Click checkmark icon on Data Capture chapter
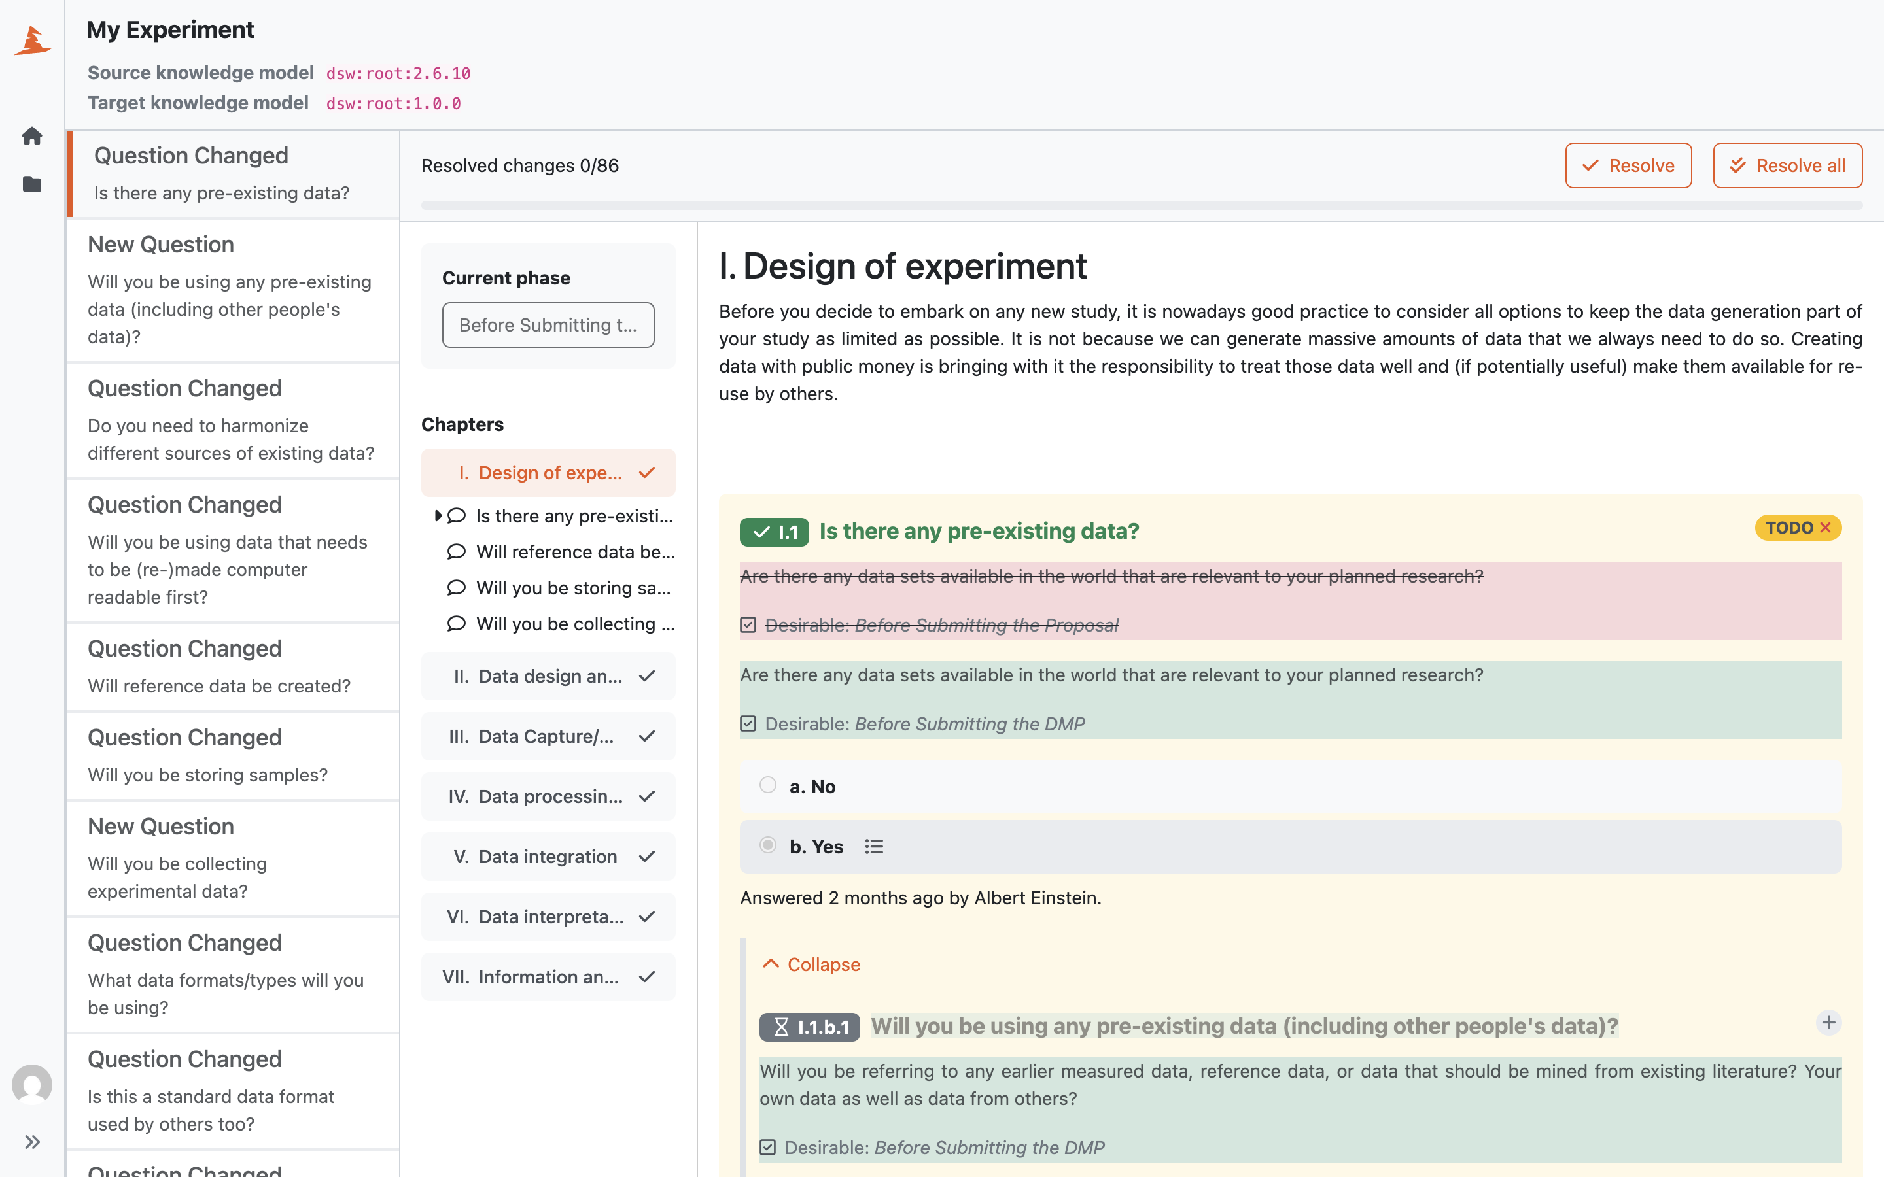This screenshot has width=1884, height=1177. pos(647,736)
